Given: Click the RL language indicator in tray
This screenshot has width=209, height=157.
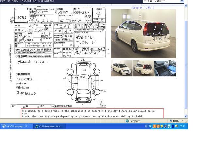Looking at the screenshot, I should click(146, 126).
